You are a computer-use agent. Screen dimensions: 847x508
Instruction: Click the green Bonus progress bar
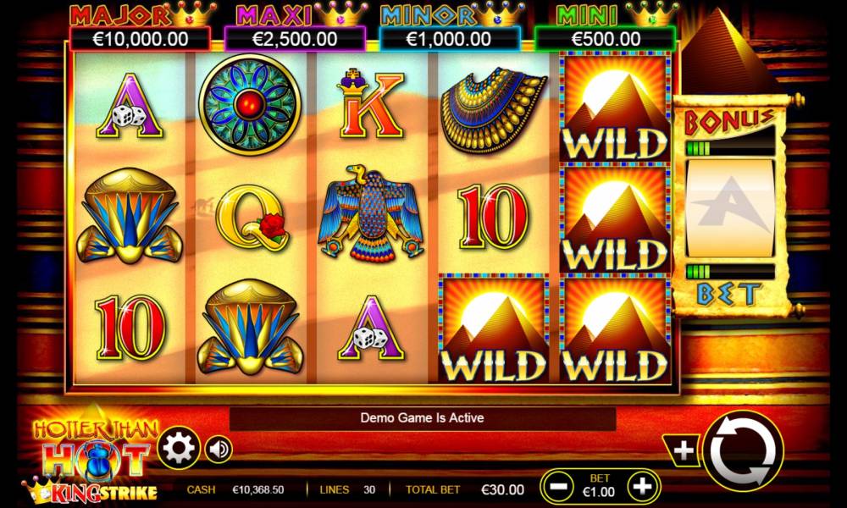(x=729, y=148)
